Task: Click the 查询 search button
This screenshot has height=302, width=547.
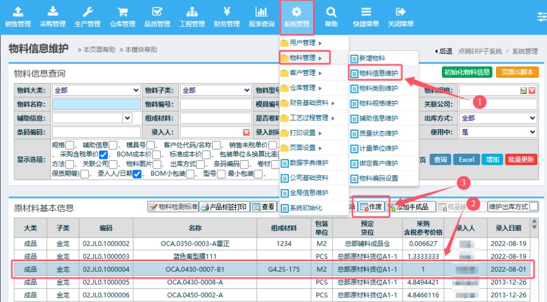Action: point(440,159)
